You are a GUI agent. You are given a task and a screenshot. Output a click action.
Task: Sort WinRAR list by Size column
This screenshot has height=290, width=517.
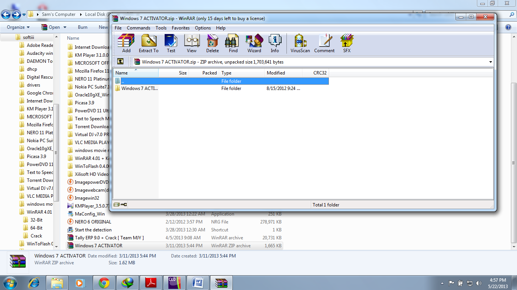tap(173, 73)
